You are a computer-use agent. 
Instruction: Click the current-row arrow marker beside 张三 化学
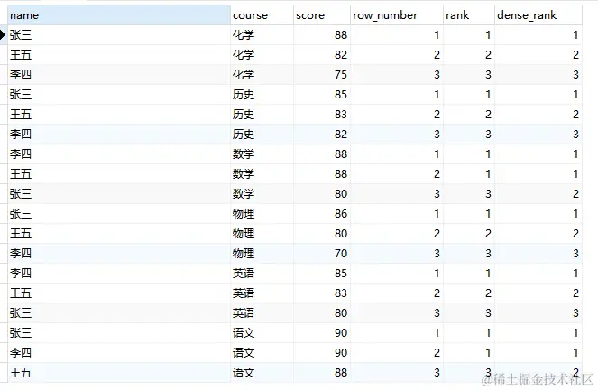tap(3, 35)
